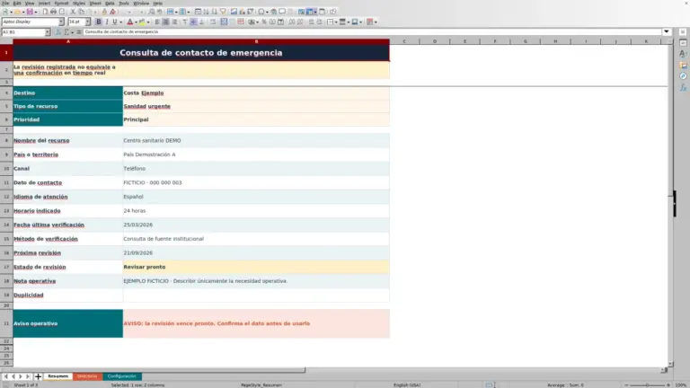This screenshot has width=690, height=388.
Task: Toggle Align left
Action: 157,22
